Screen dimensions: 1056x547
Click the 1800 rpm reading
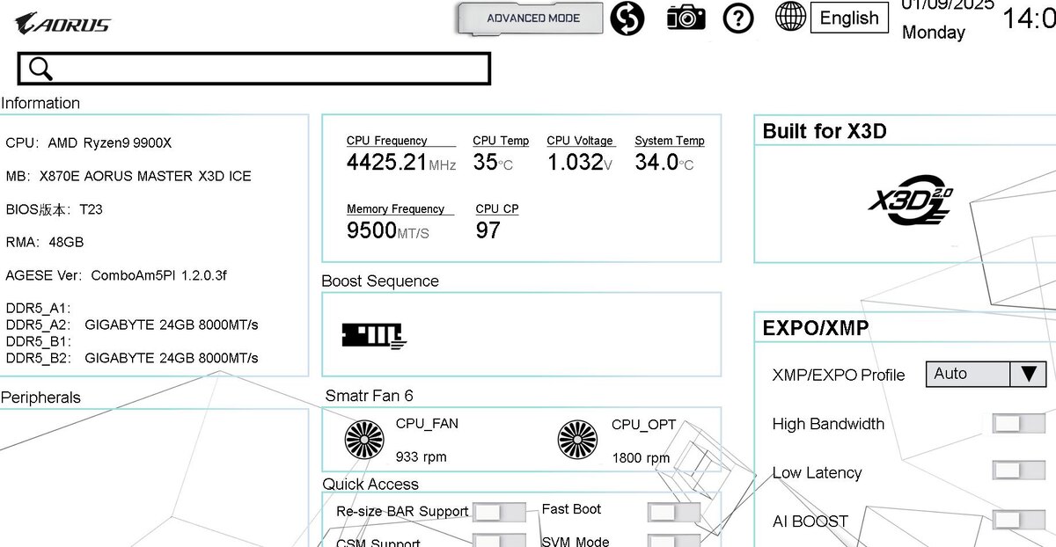pos(641,458)
